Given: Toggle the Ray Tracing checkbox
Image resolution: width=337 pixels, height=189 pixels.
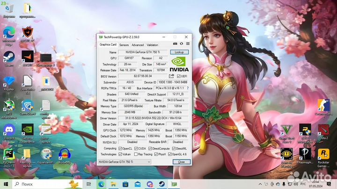Looking at the screenshot, I should point(136,154).
